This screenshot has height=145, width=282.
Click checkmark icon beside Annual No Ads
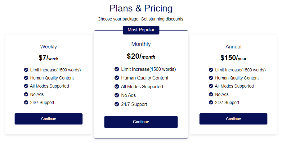coord(211,94)
